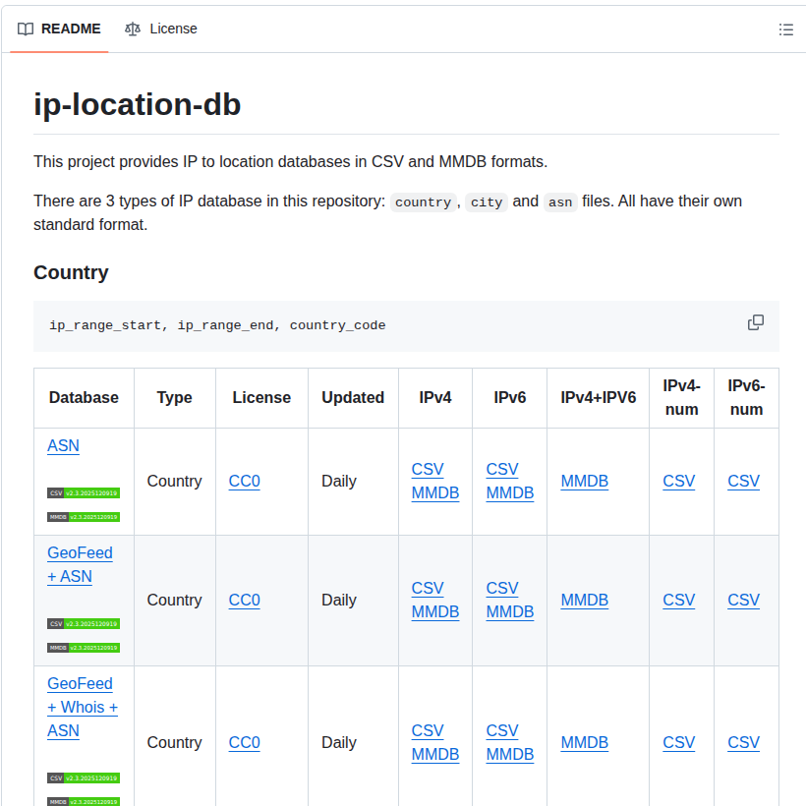Open the outline icon at top right
The width and height of the screenshot is (806, 806).
click(785, 29)
